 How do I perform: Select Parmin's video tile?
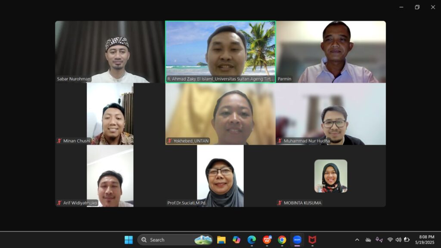tap(331, 52)
